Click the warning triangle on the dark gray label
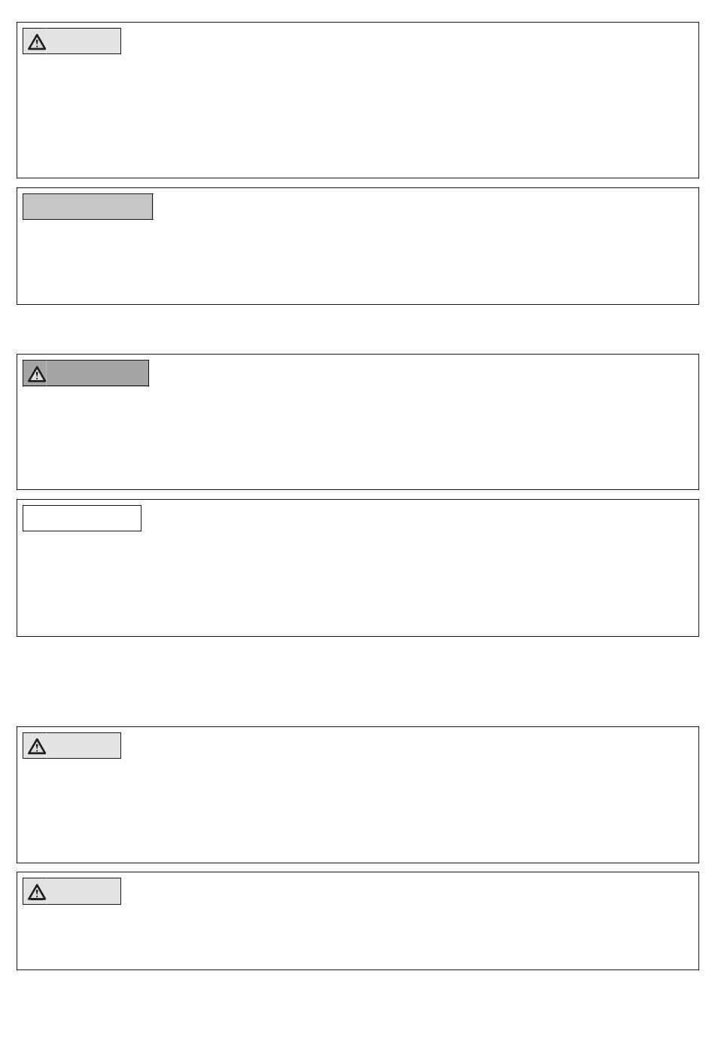 click(37, 374)
